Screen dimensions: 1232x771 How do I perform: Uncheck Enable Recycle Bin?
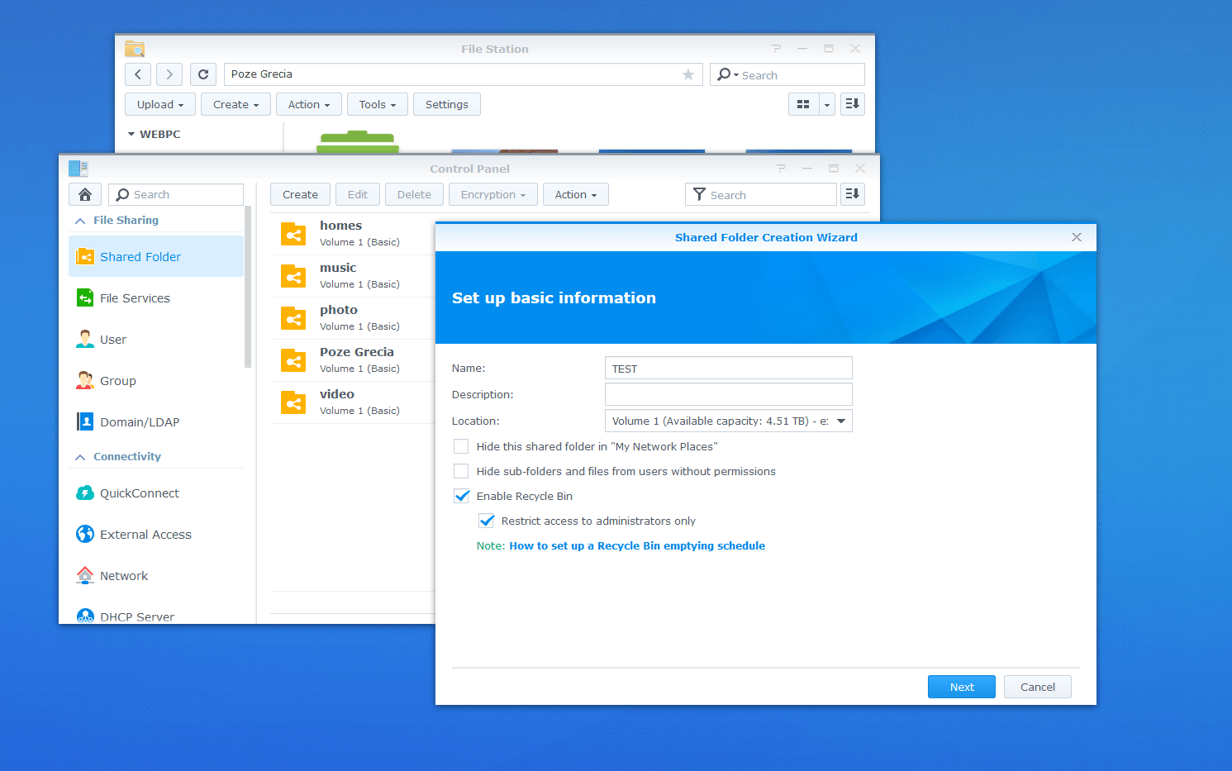461,496
